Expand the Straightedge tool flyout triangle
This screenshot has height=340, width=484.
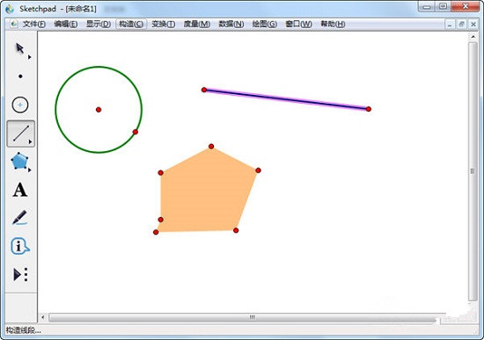[30, 141]
